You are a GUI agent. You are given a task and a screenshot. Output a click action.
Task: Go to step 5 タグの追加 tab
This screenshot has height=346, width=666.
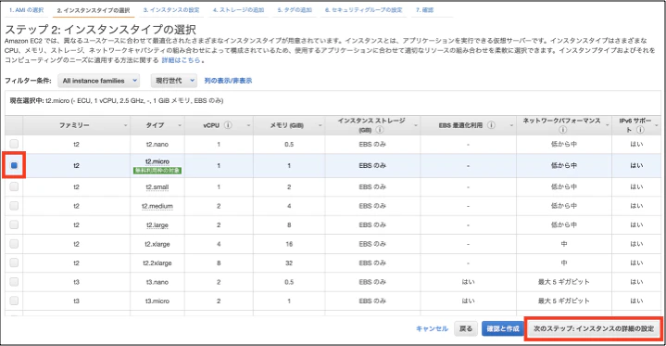tap(295, 10)
